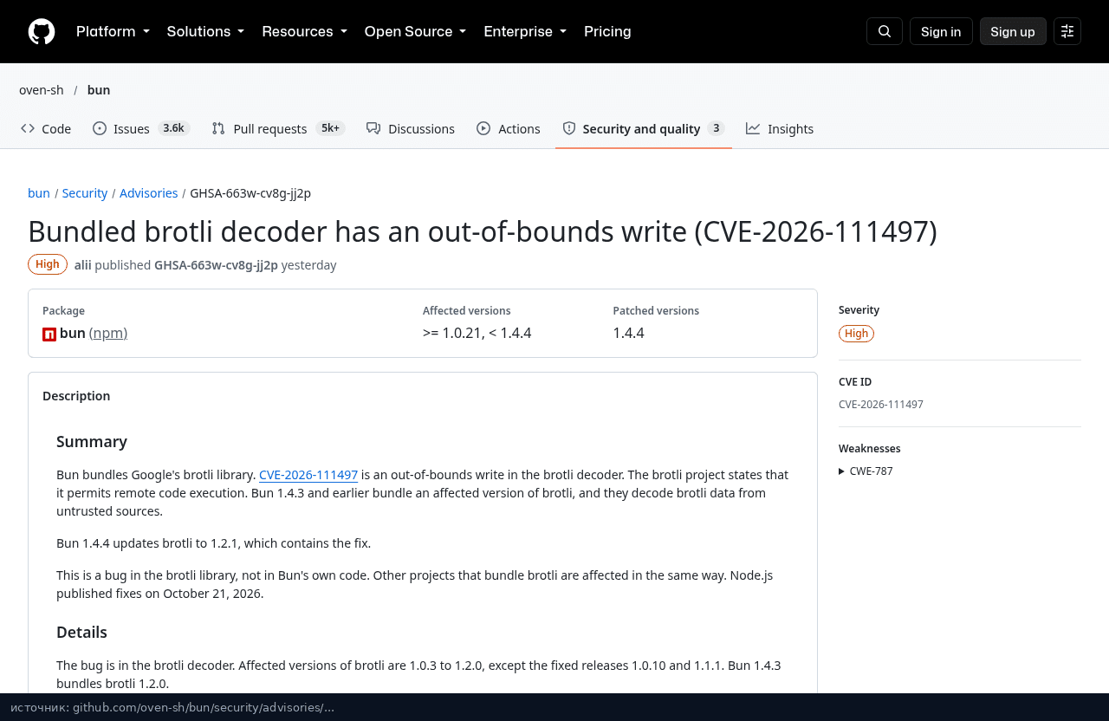This screenshot has height=721, width=1109.
Task: Click the bun breadcrumb link
Action: point(39,193)
